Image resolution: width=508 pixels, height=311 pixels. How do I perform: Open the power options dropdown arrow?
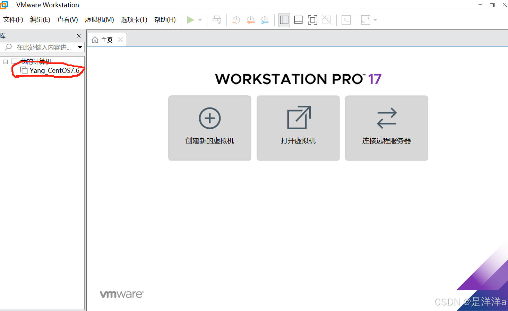(200, 20)
